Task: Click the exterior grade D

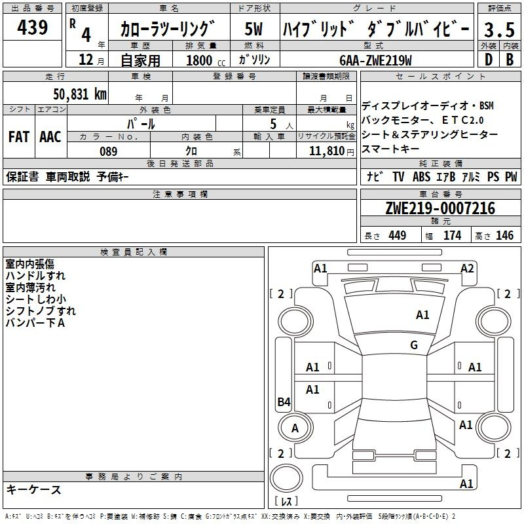Action: coord(488,60)
